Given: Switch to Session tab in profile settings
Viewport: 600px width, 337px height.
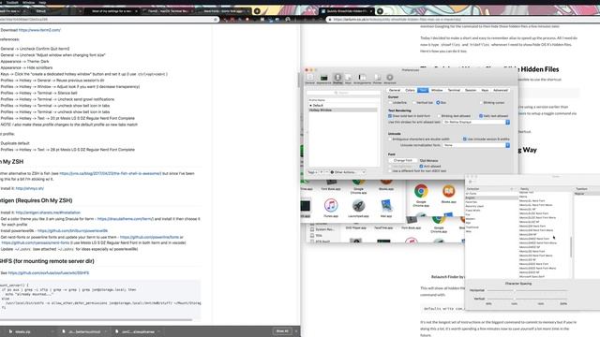Looking at the screenshot, I should click(x=471, y=90).
